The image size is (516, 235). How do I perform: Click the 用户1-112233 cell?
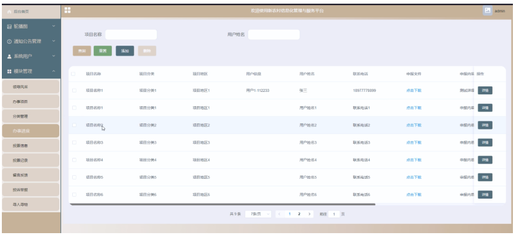tap(257, 91)
